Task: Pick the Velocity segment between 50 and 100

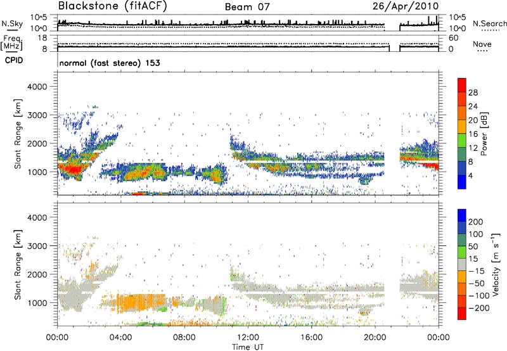Action: (462, 240)
